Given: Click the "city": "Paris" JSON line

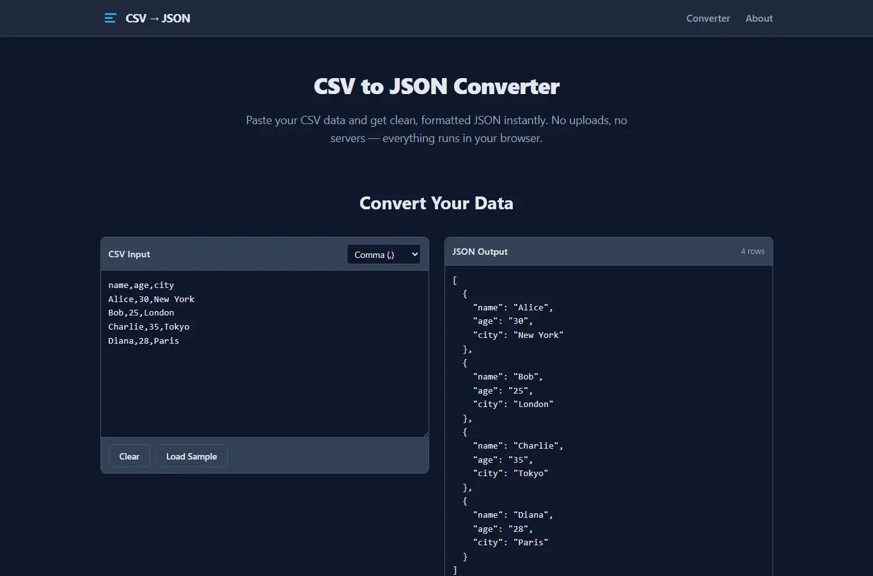Looking at the screenshot, I should [510, 543].
